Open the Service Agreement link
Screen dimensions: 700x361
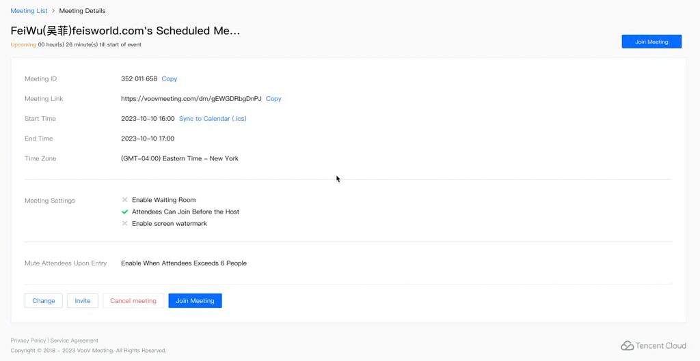coord(75,341)
